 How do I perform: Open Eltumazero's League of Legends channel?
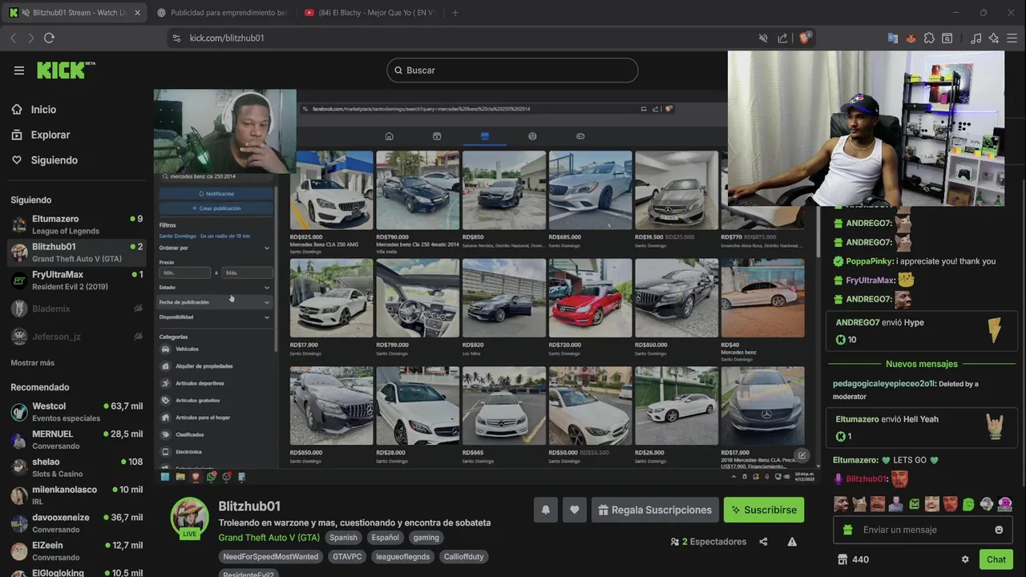click(76, 224)
